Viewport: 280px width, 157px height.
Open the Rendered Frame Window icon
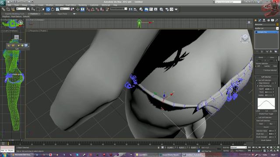pyautogui.click(x=171, y=9)
